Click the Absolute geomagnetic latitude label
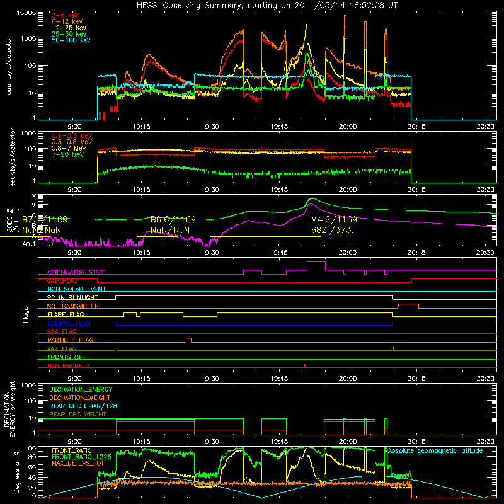This screenshot has height=504, width=504. tap(435, 451)
